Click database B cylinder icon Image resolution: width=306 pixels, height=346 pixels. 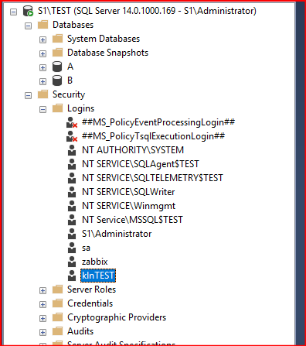(57, 81)
